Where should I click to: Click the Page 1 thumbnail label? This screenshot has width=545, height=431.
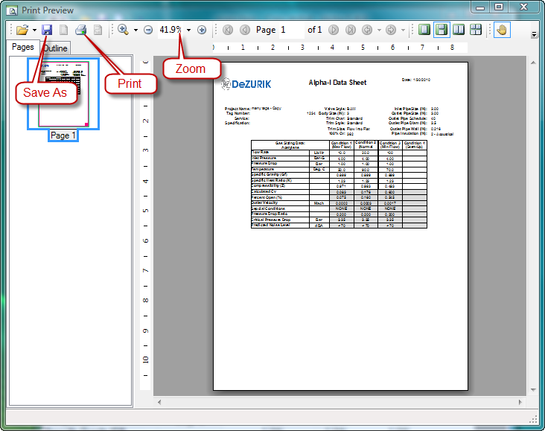click(63, 135)
